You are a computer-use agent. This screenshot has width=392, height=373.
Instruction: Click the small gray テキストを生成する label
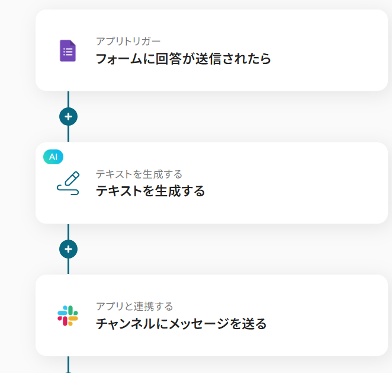point(139,174)
